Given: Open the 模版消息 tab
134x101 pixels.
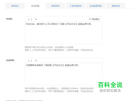Looking at the screenshot, I should click(116, 6).
